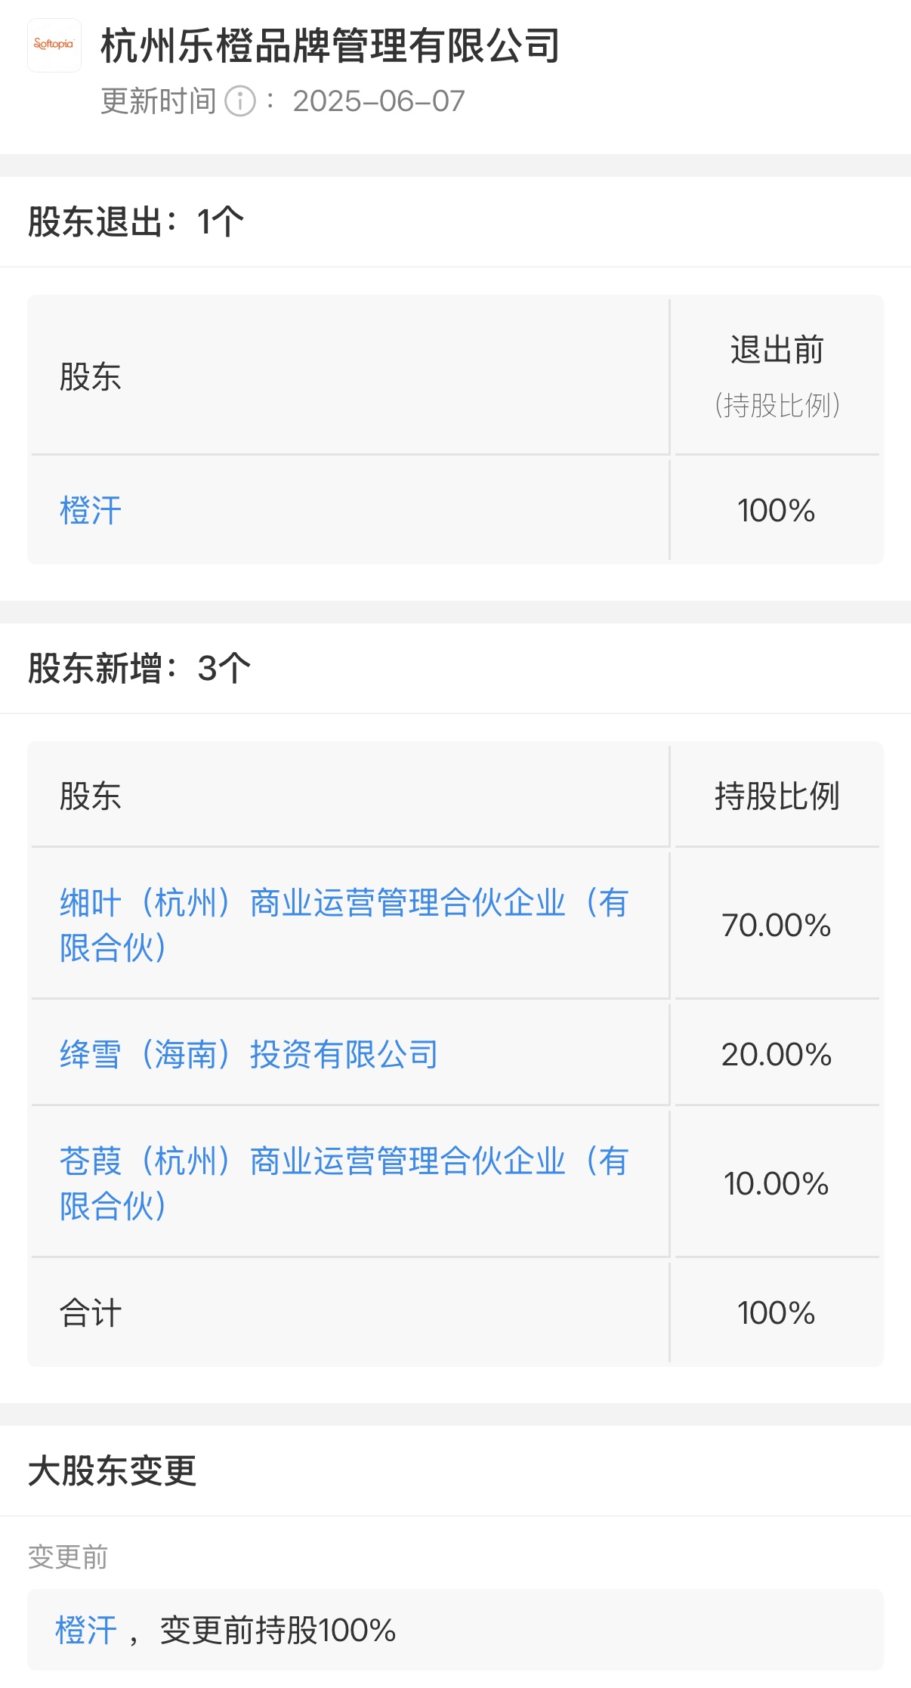Click the 退出前 column header
The width and height of the screenshot is (911, 1688).
tap(777, 351)
